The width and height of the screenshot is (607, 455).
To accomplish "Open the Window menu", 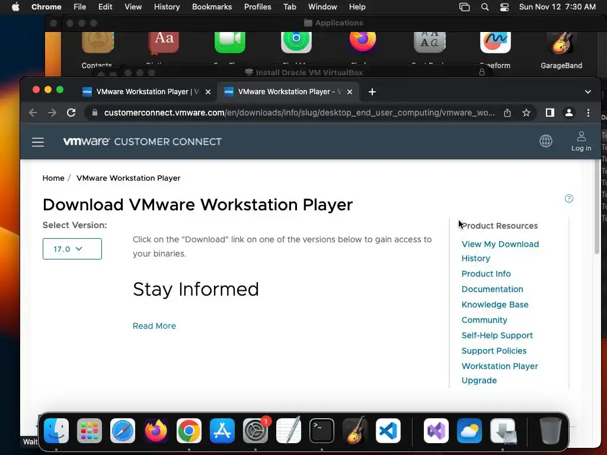I will [322, 7].
